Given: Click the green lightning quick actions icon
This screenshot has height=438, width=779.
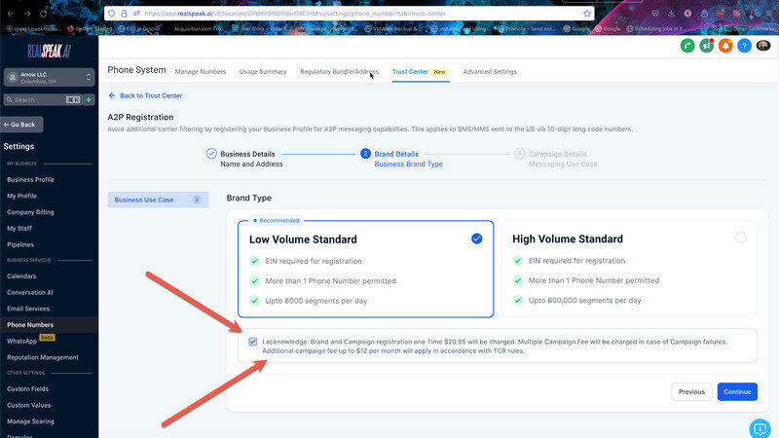Looking at the screenshot, I should tap(90, 99).
